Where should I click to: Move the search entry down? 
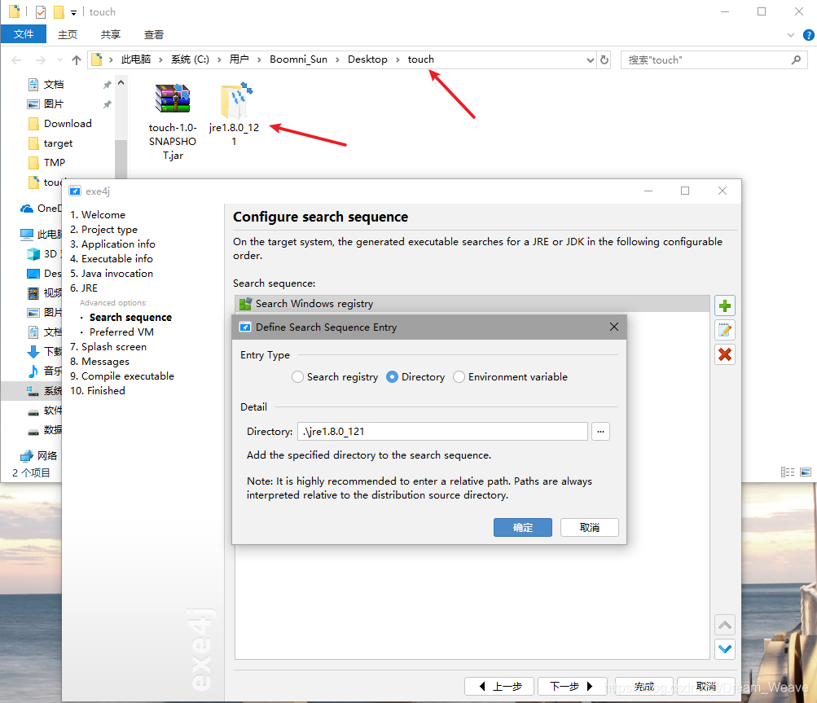point(724,648)
